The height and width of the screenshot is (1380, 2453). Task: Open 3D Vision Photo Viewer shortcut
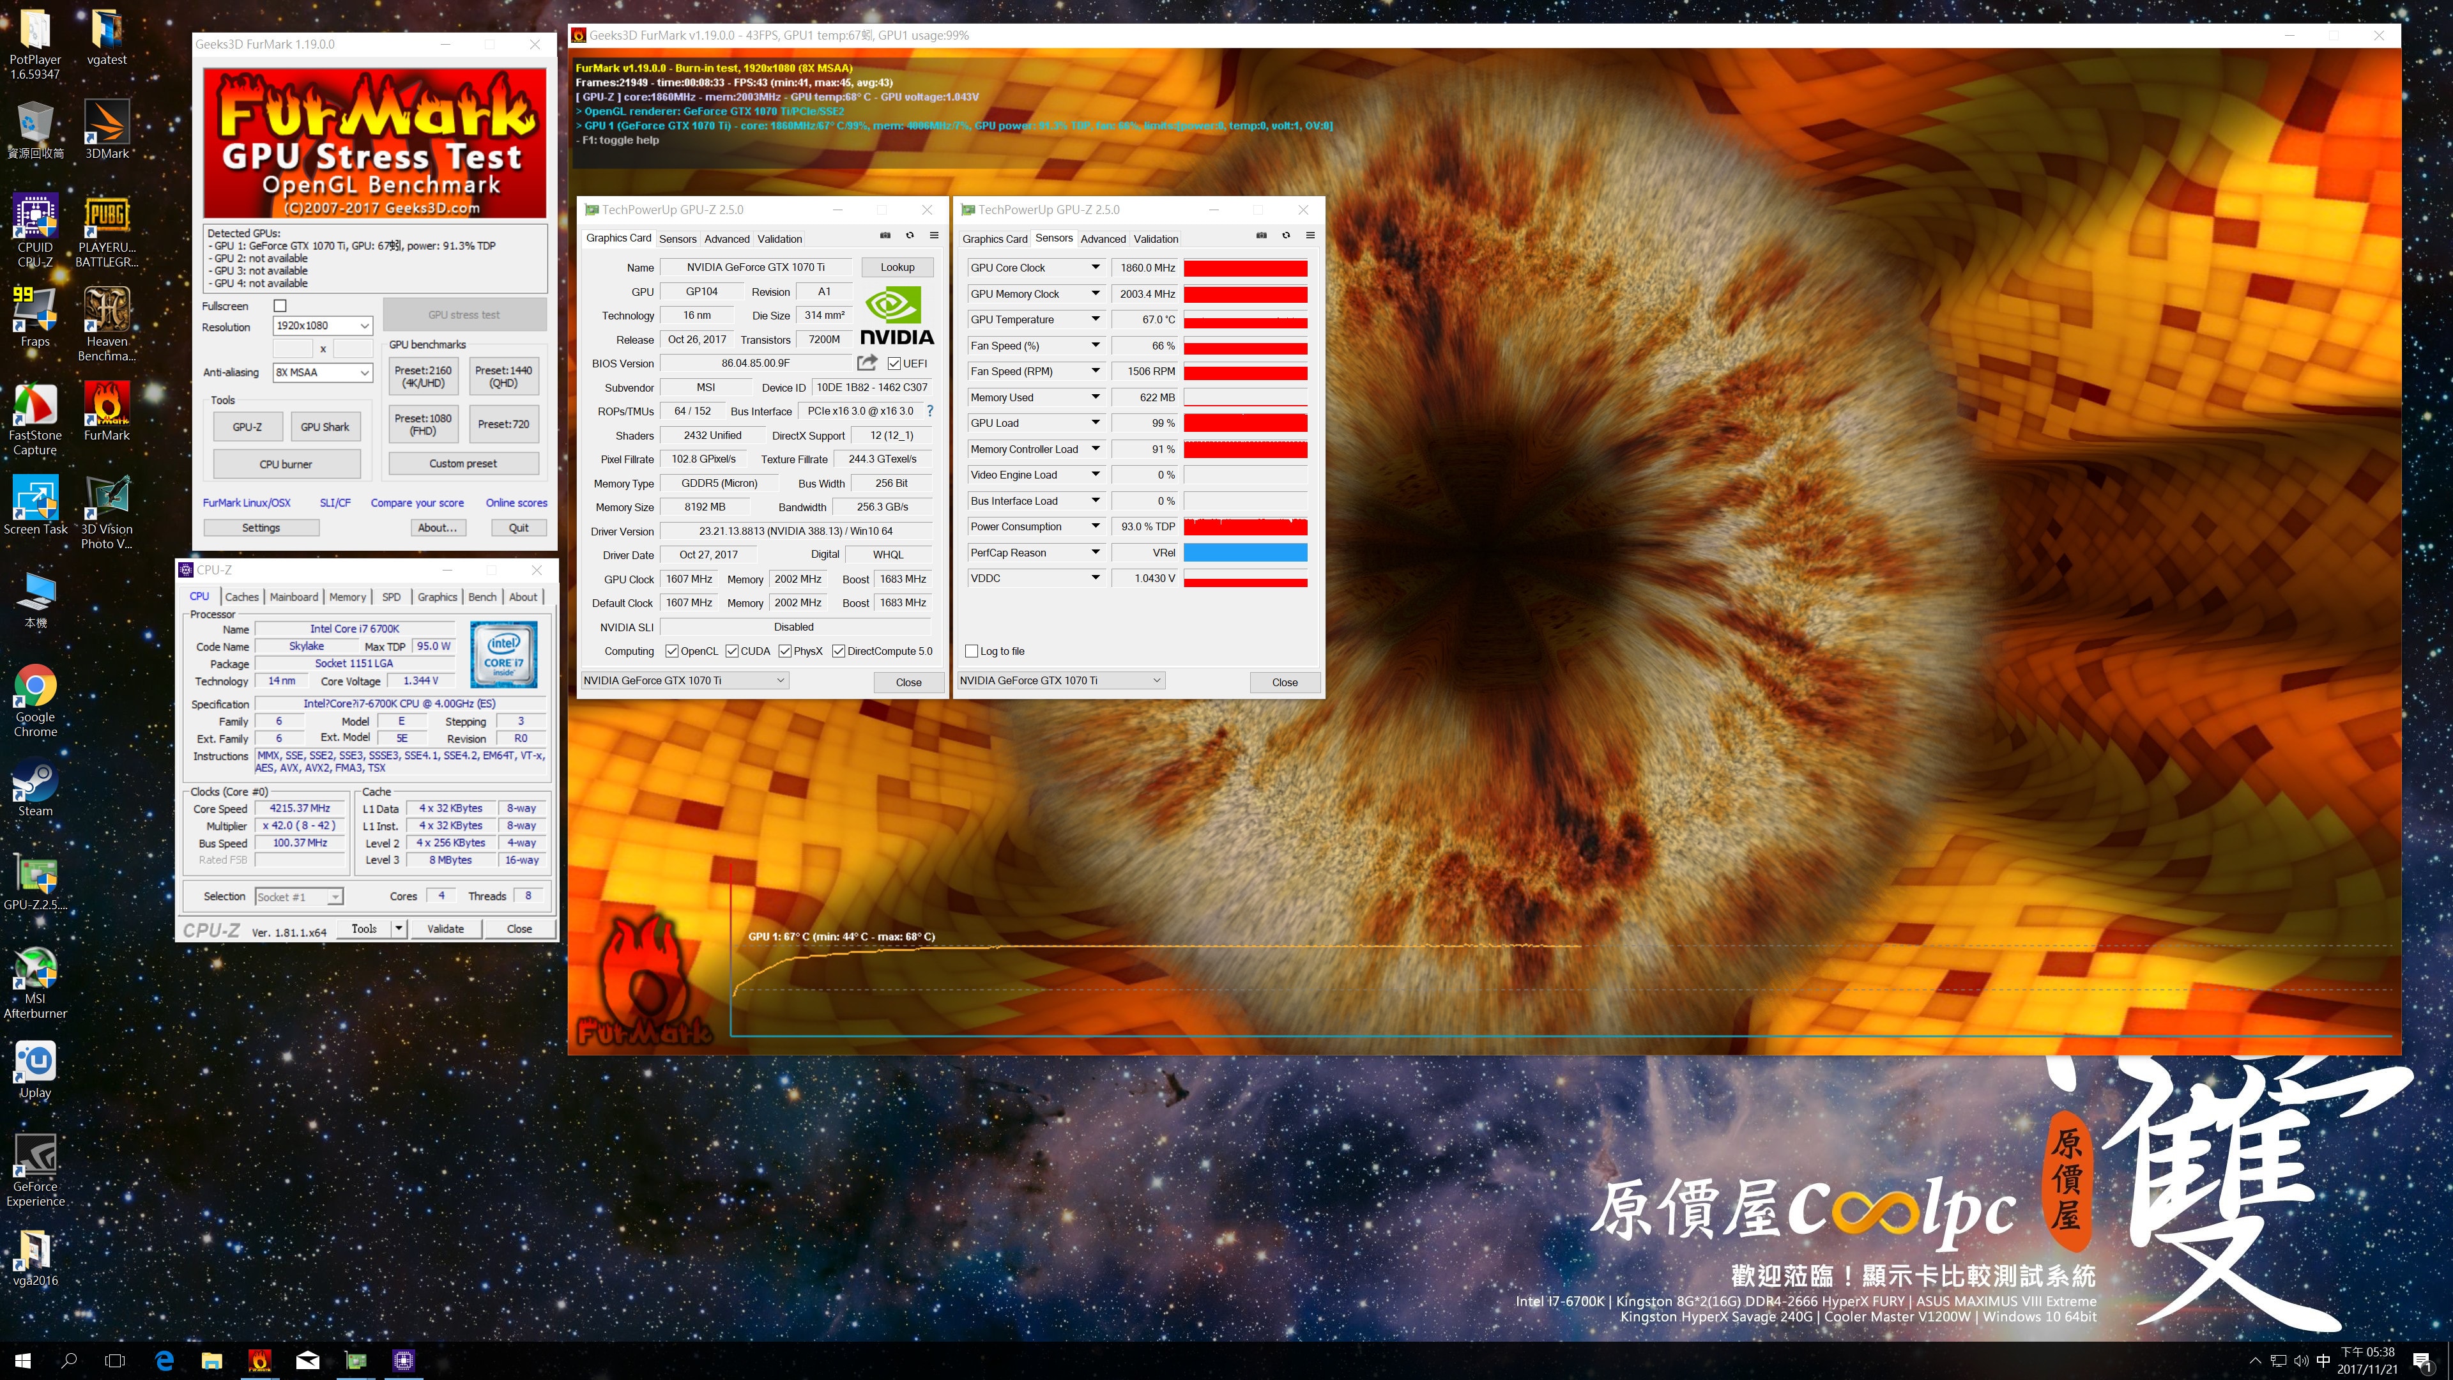pyautogui.click(x=107, y=512)
